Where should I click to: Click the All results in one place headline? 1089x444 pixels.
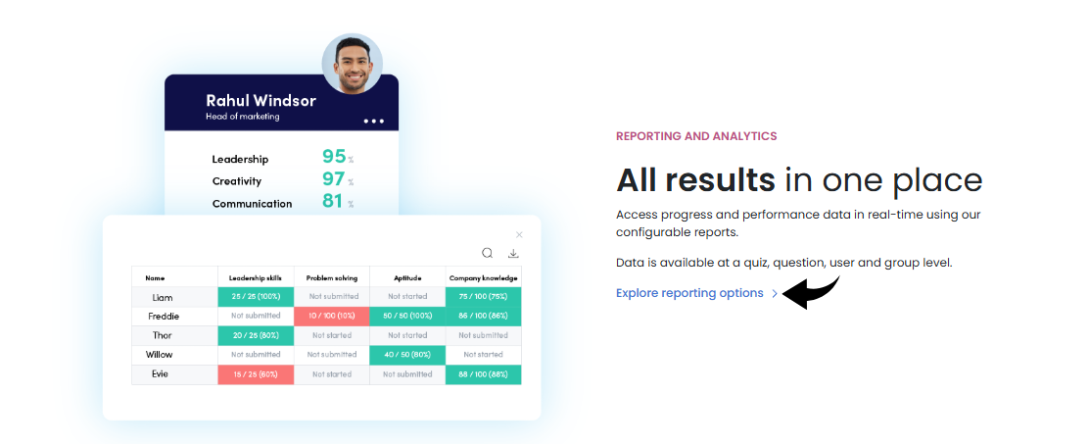(799, 180)
